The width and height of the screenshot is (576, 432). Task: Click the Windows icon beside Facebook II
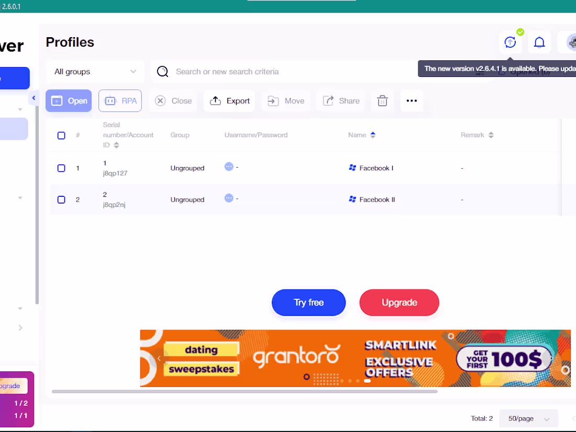coord(352,200)
